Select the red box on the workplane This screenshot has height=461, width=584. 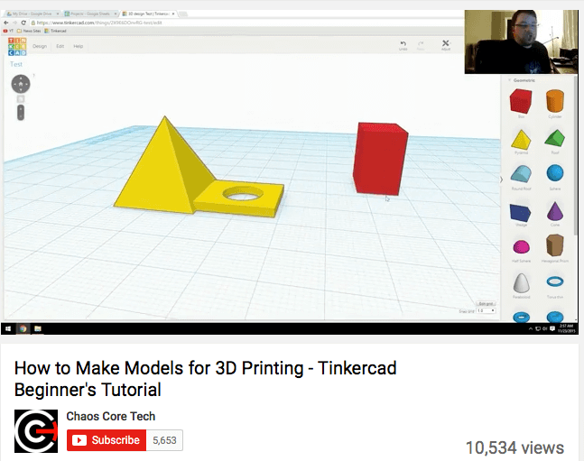[x=380, y=159]
